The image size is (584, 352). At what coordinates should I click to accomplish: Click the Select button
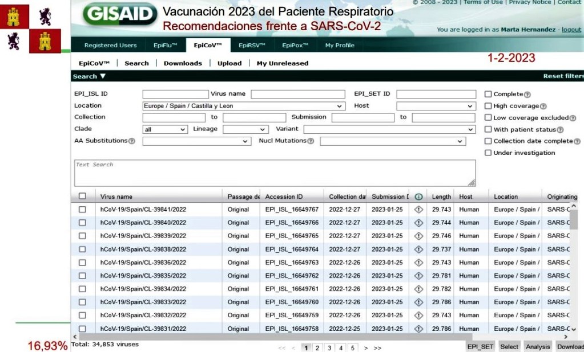click(509, 347)
